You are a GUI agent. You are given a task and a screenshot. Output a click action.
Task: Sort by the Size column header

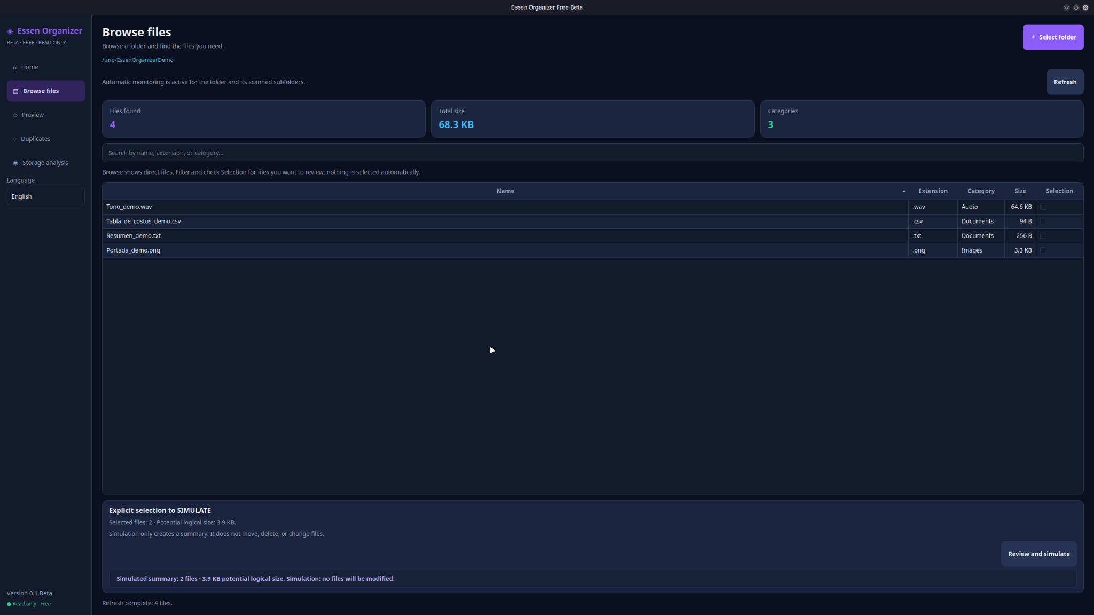point(1020,191)
